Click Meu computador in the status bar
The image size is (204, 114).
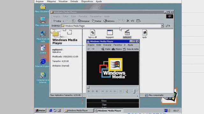[x=154, y=95]
